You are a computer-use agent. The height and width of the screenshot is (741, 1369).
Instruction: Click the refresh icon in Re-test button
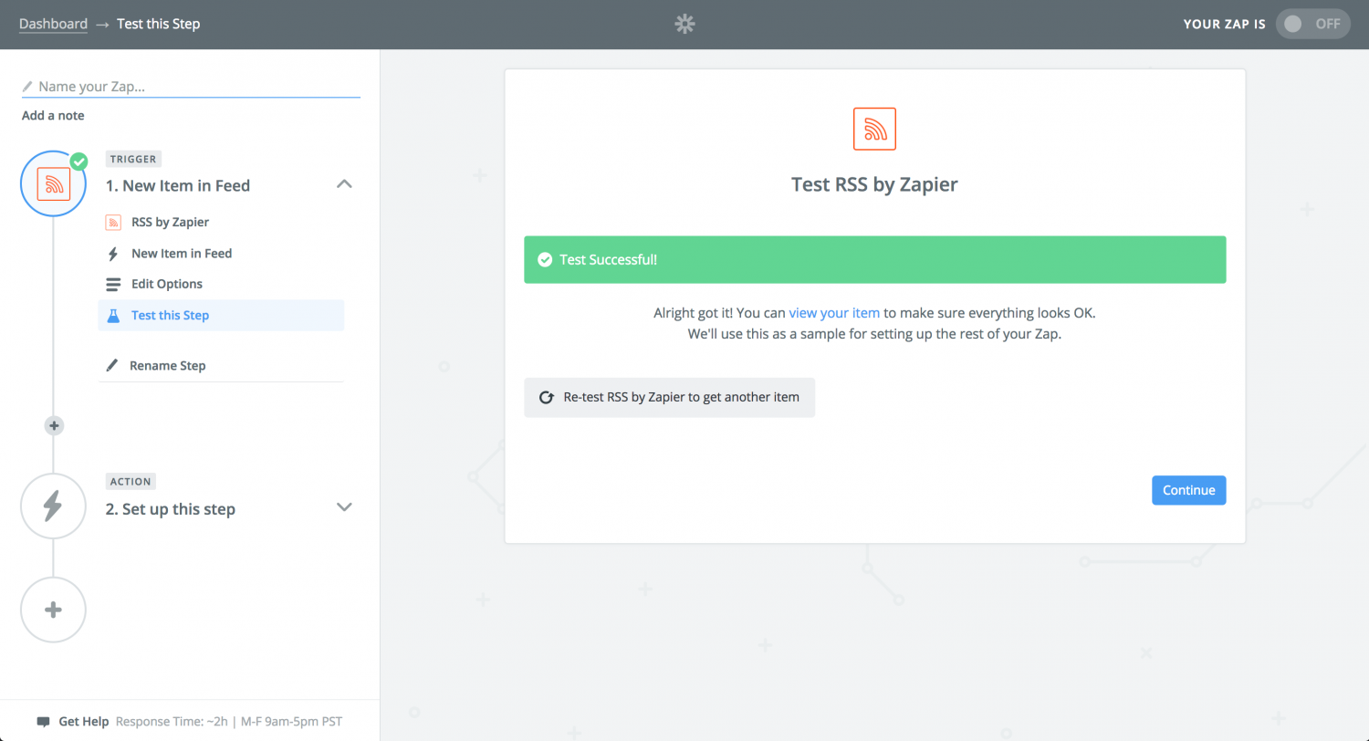tap(547, 398)
